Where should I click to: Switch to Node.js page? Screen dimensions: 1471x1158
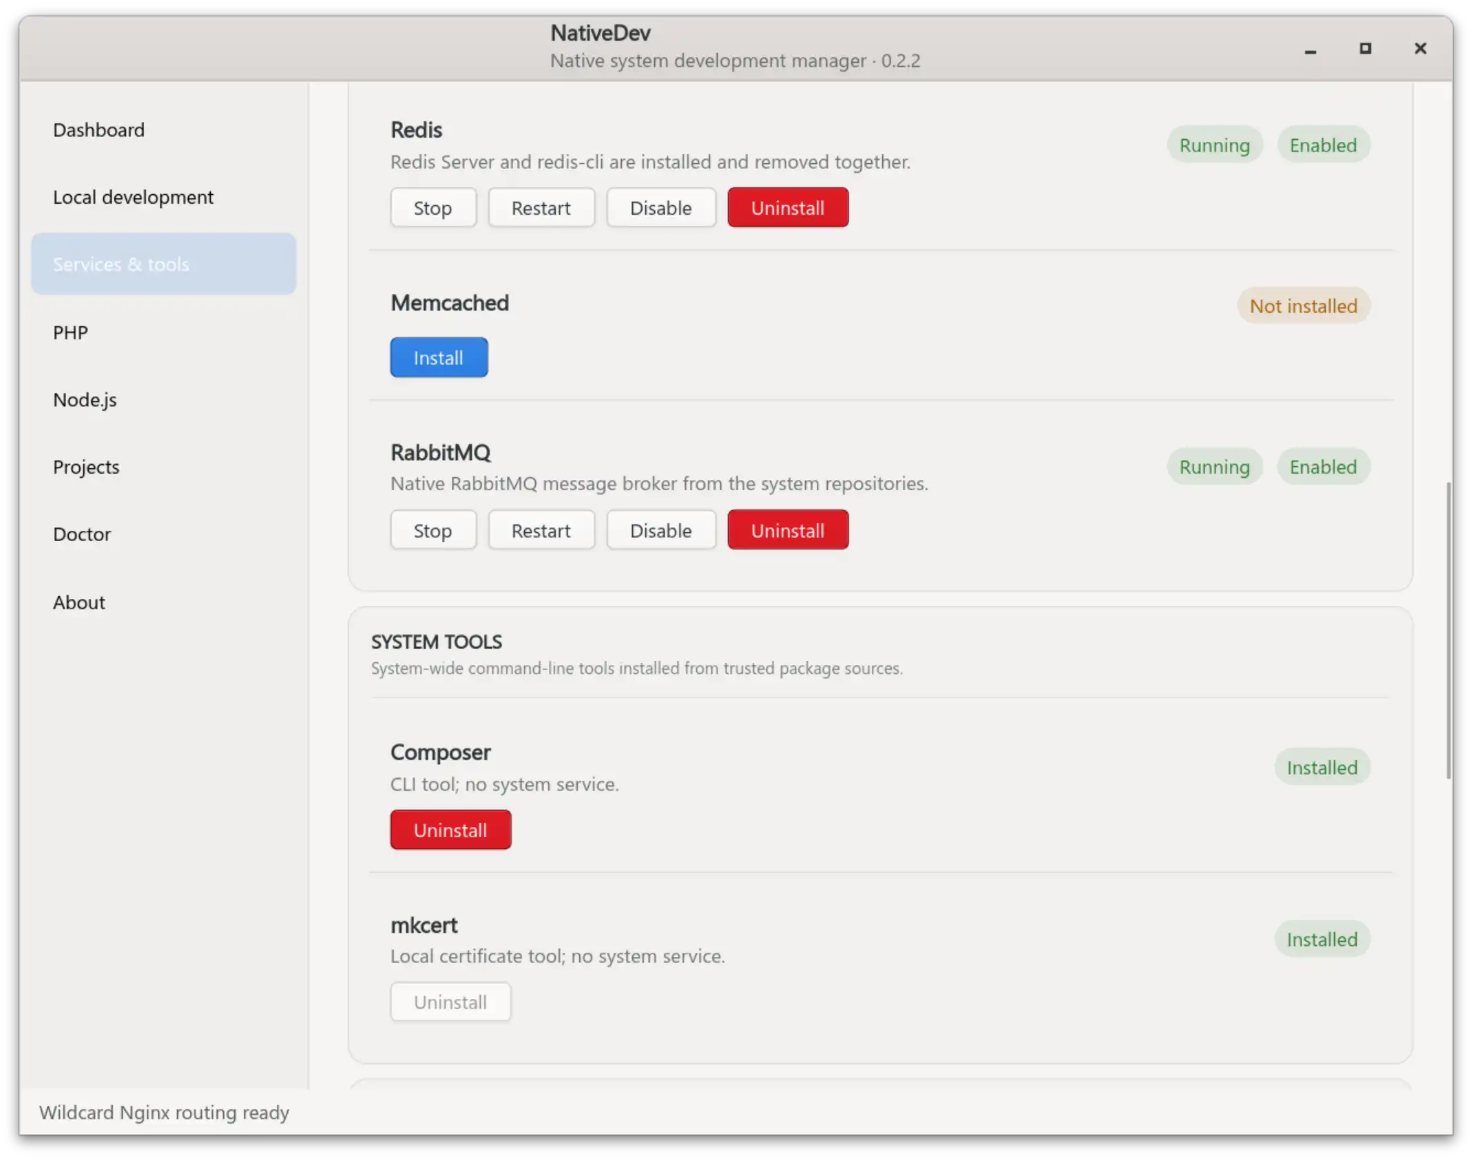click(x=164, y=400)
